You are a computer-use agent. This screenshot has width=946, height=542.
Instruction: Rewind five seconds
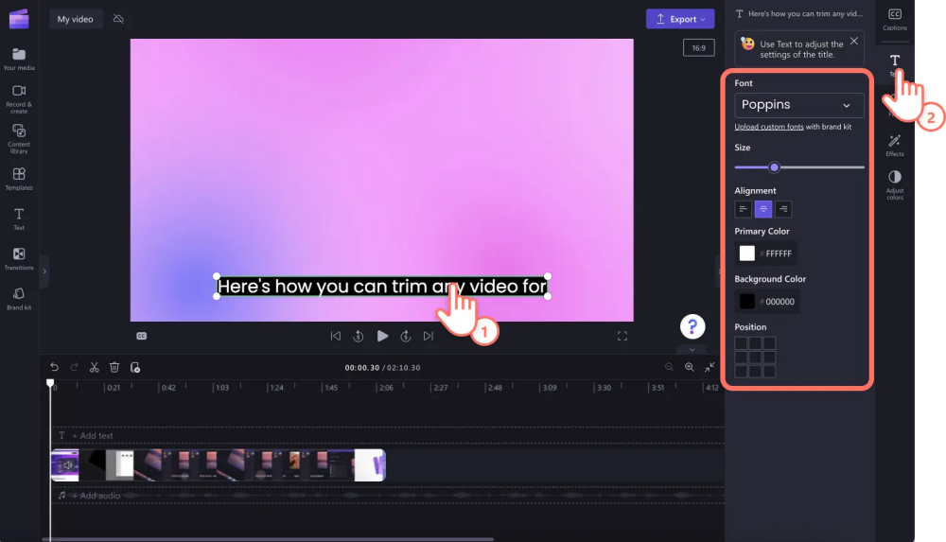pyautogui.click(x=359, y=336)
